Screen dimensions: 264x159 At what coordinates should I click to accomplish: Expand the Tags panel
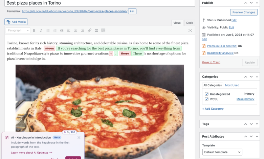257,124
